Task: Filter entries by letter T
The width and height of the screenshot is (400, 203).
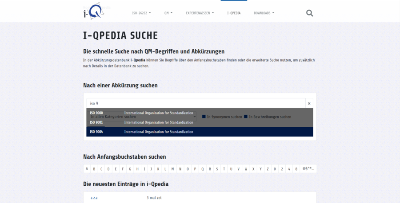Action: (x=224, y=169)
